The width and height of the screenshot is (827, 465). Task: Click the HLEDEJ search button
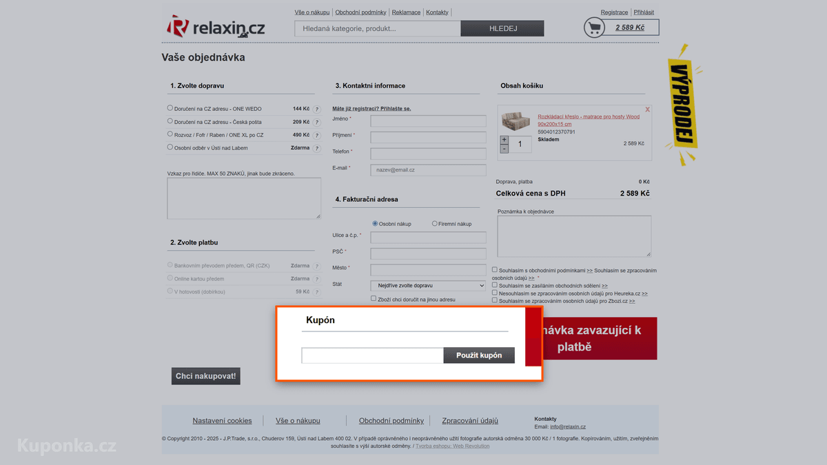point(502,28)
